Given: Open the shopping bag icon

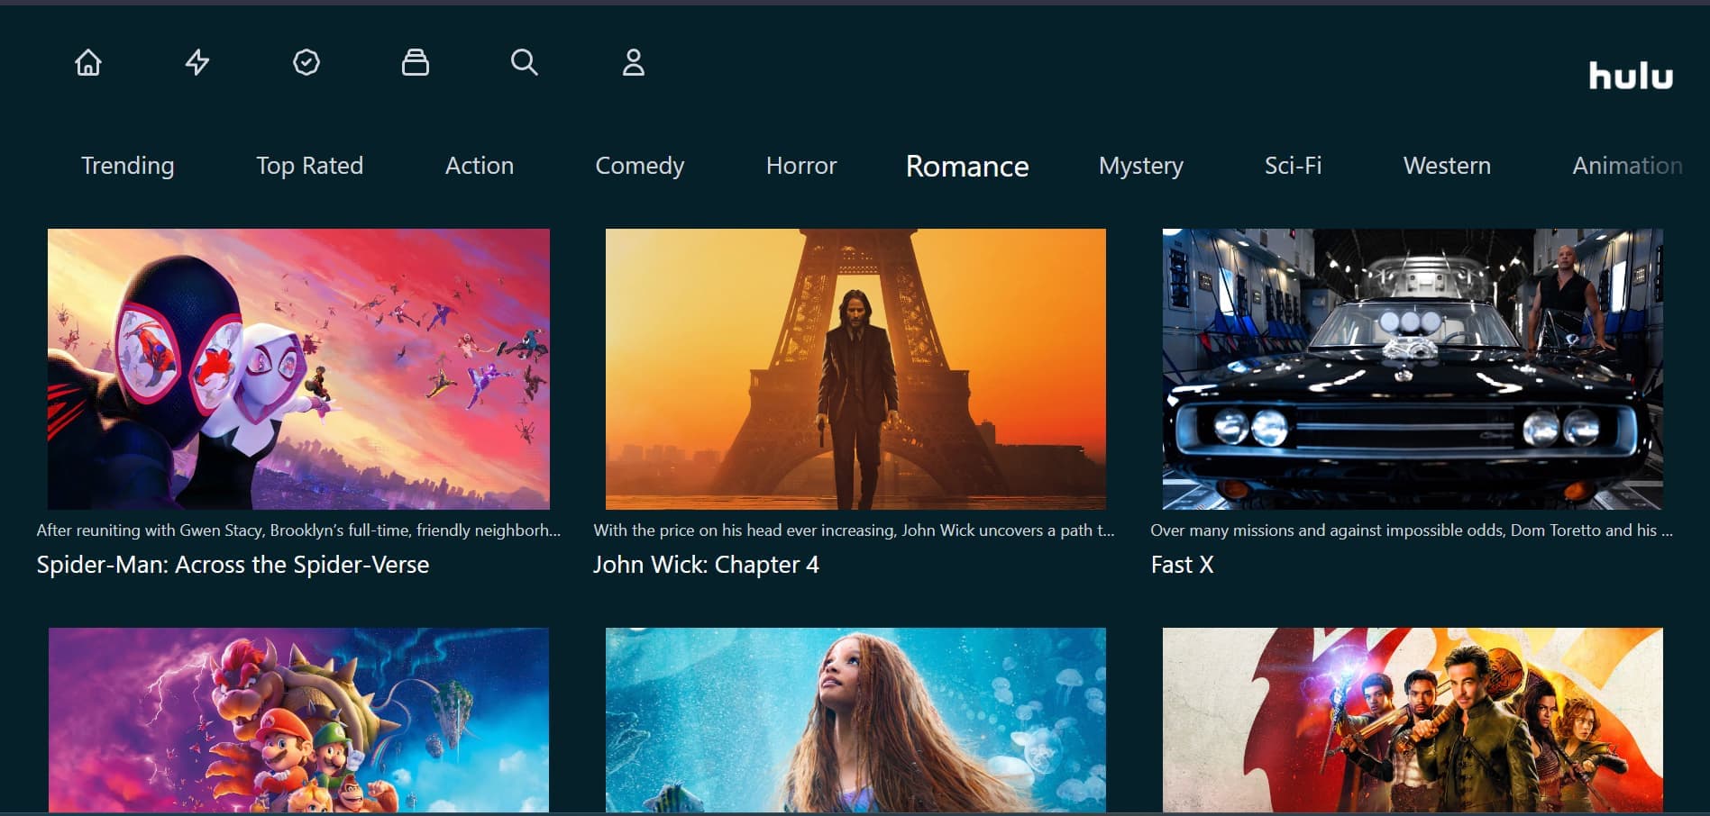Looking at the screenshot, I should (416, 63).
